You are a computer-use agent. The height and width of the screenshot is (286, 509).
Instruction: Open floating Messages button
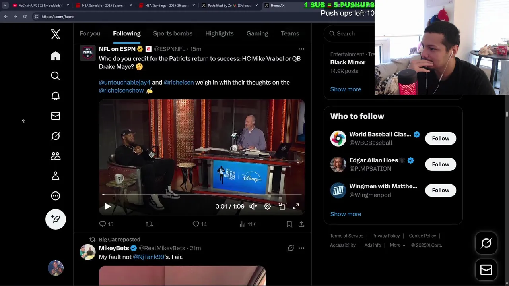(486, 270)
